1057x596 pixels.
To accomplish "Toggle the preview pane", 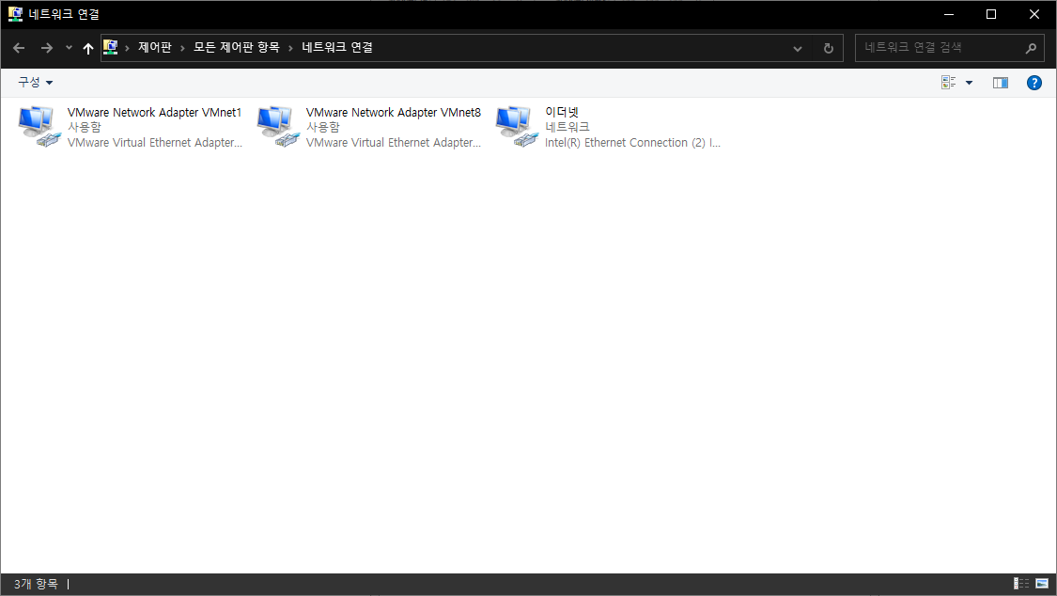I will point(1001,82).
